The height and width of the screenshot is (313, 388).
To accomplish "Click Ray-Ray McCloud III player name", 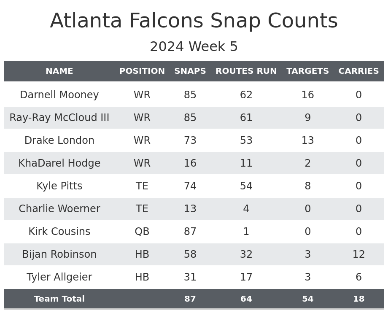I will click(59, 118).
